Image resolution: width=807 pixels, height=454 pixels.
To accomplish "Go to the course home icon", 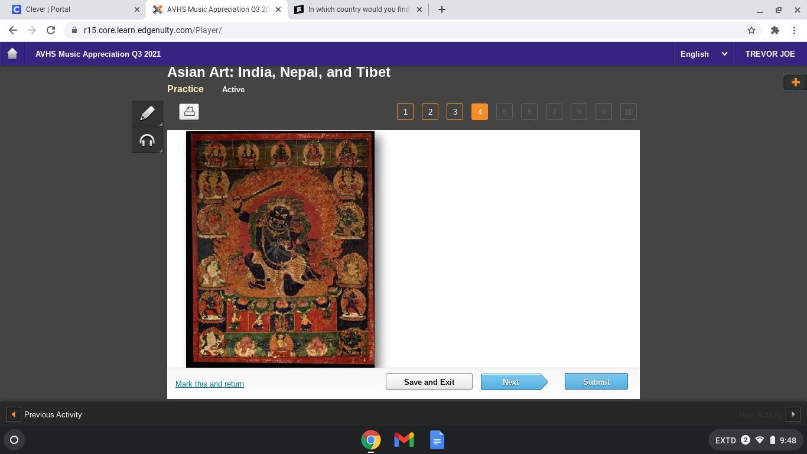I will [x=12, y=54].
